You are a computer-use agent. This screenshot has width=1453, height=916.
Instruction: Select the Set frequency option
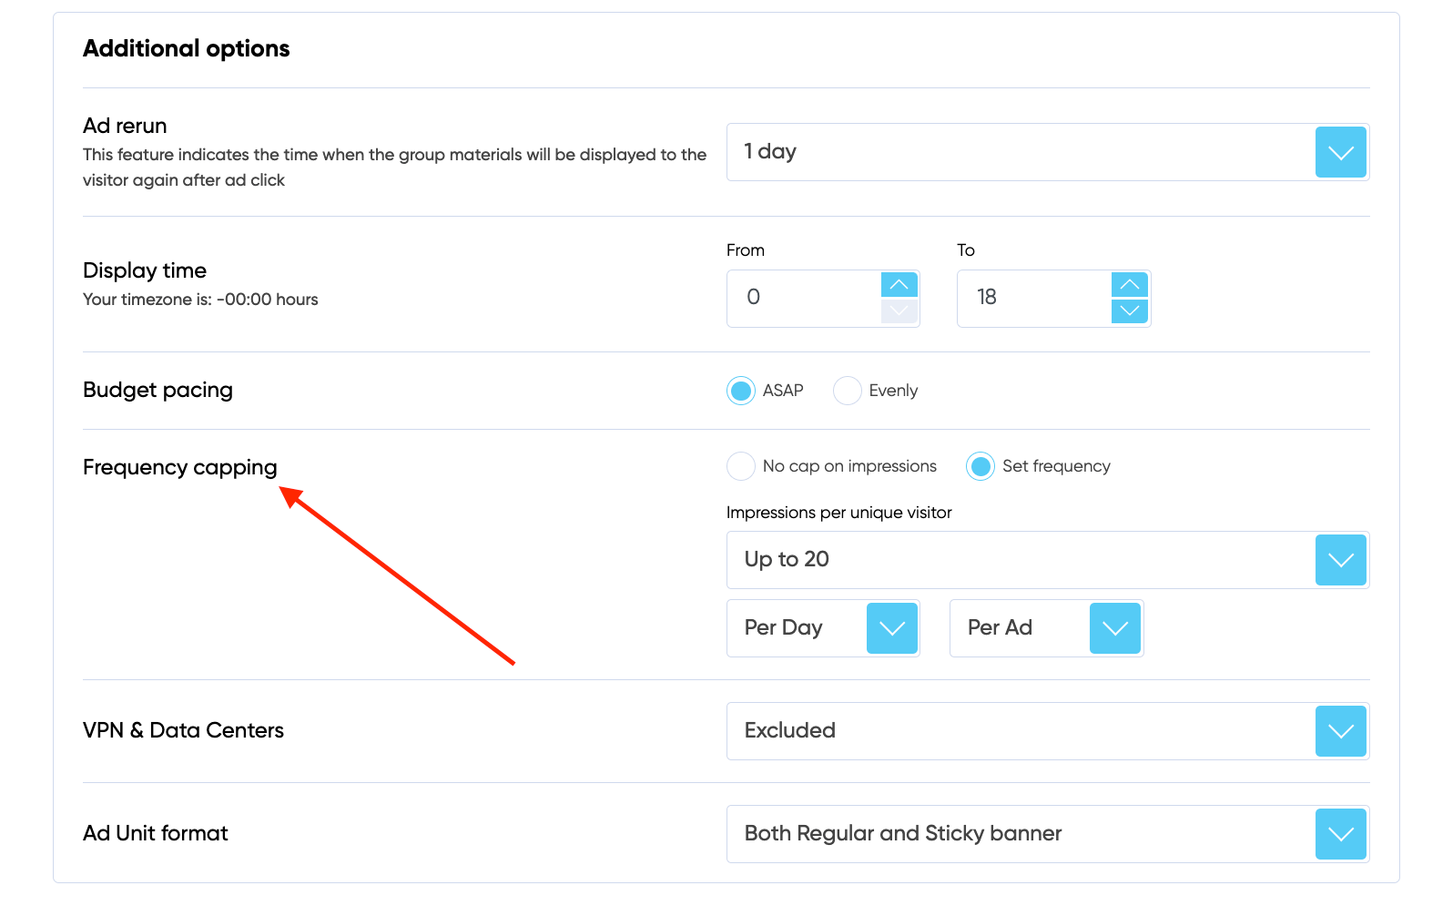point(980,465)
